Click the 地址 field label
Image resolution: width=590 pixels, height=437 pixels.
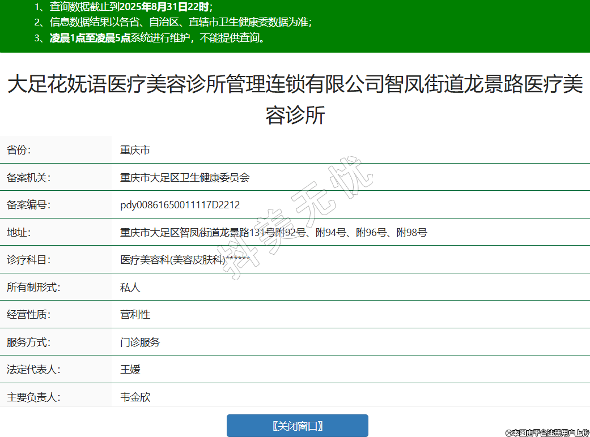pos(18,233)
